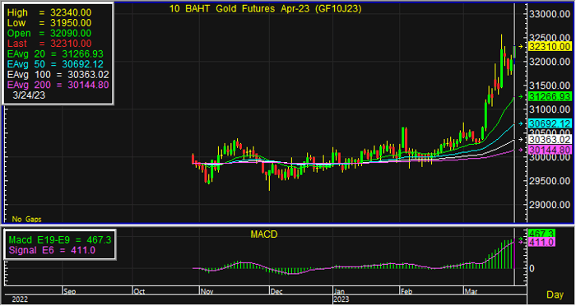Select the EAvg 200 legend entry

pyautogui.click(x=58, y=86)
